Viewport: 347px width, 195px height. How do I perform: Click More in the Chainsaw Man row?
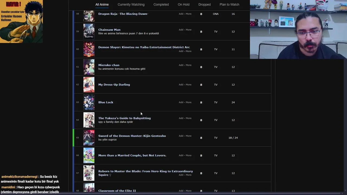click(188, 30)
